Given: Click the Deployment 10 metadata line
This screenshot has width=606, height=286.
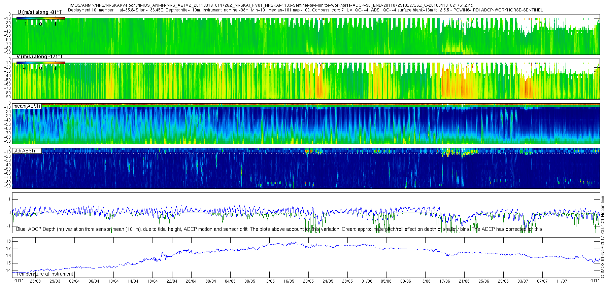Looking at the screenshot, I should click(305, 10).
